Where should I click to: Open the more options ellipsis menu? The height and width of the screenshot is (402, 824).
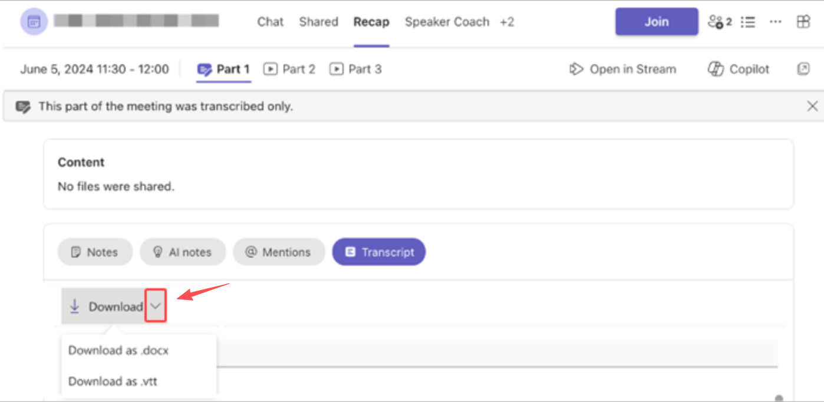(x=775, y=22)
